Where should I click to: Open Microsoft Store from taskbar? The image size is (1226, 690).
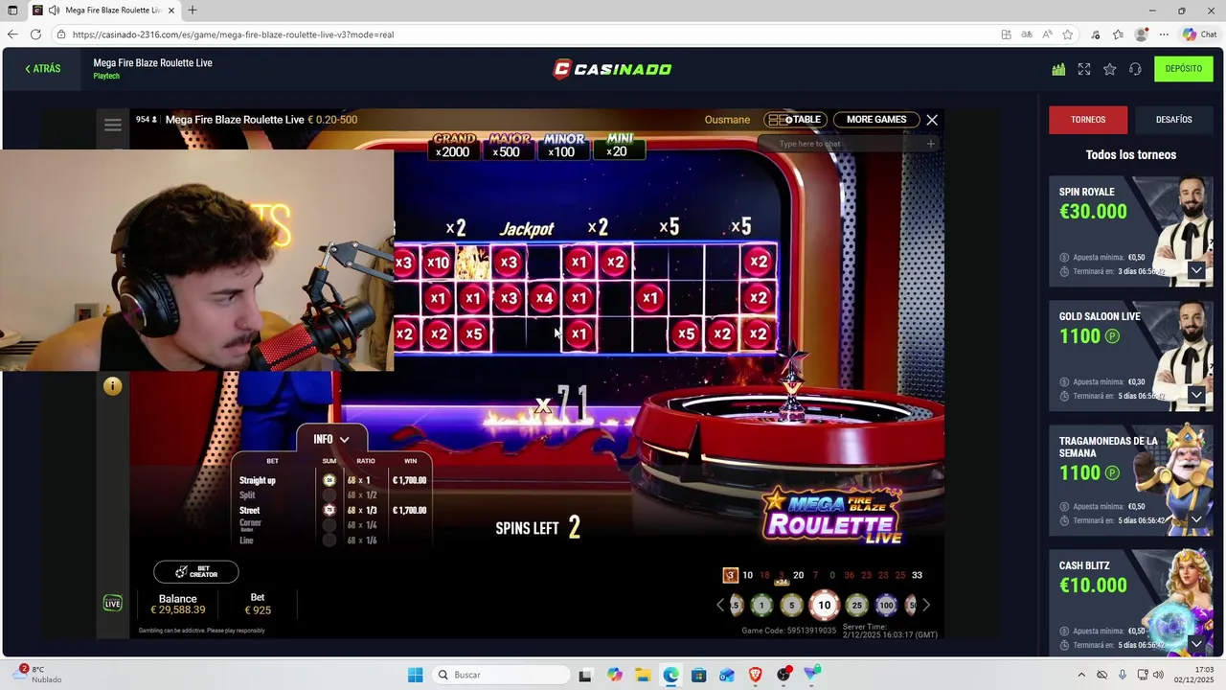click(x=699, y=675)
